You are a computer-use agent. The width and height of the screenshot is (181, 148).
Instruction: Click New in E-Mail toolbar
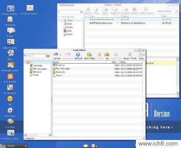(97, 11)
